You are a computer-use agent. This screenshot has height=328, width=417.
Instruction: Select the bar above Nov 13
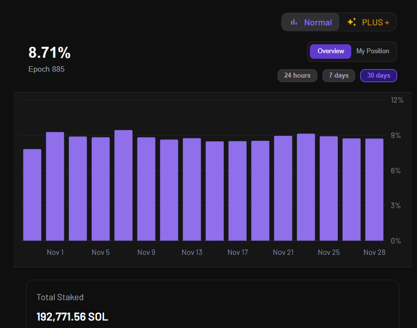[x=192, y=190]
